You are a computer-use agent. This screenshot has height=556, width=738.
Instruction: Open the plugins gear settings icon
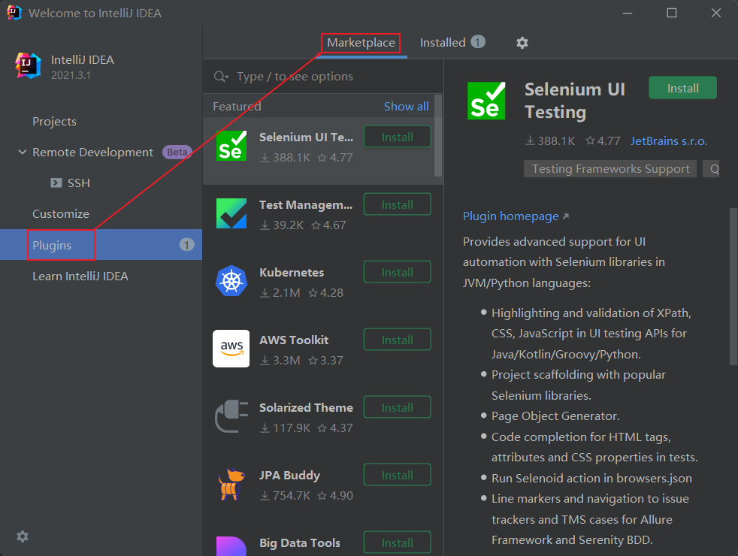[x=522, y=43]
